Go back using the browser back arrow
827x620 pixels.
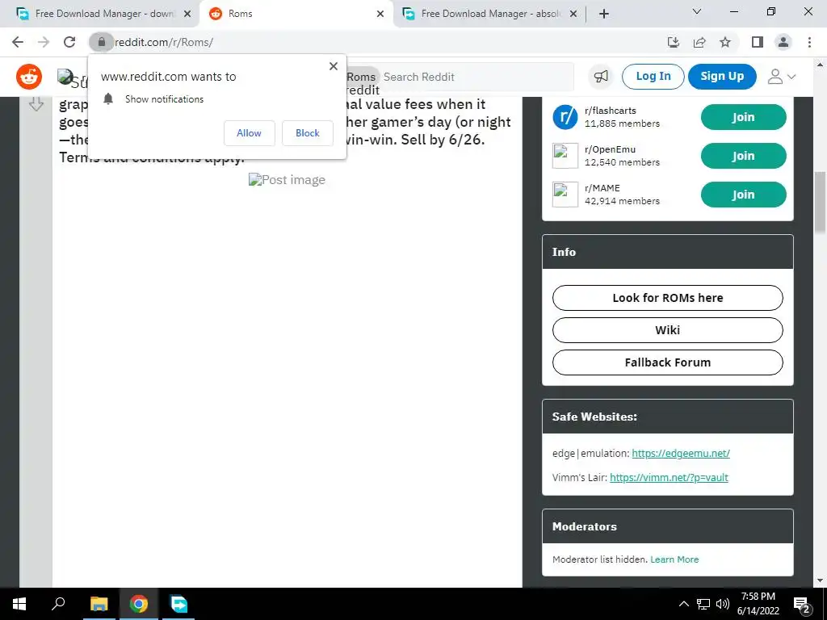(x=18, y=42)
